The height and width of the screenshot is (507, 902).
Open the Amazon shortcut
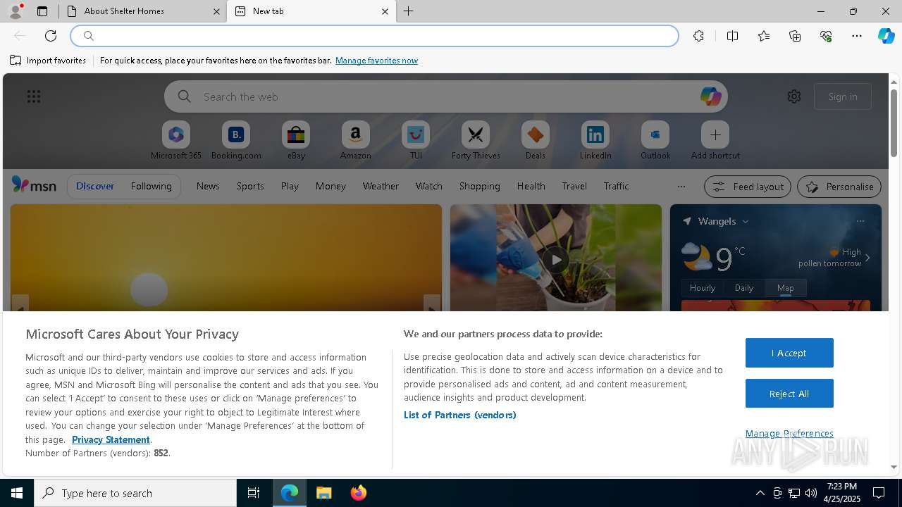355,140
